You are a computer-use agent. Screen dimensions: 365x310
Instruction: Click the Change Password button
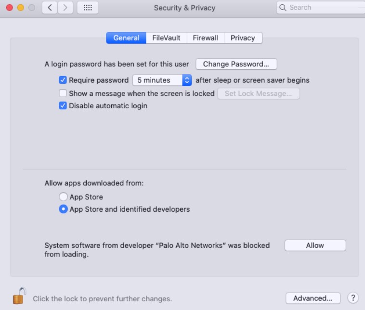click(x=236, y=64)
